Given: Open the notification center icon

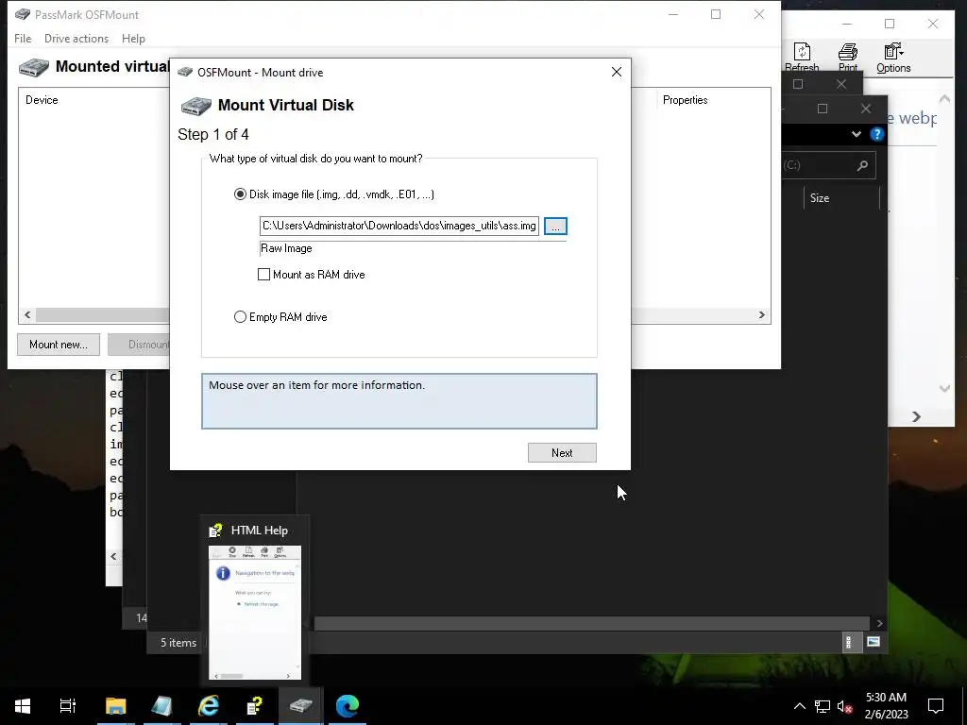Looking at the screenshot, I should point(936,706).
